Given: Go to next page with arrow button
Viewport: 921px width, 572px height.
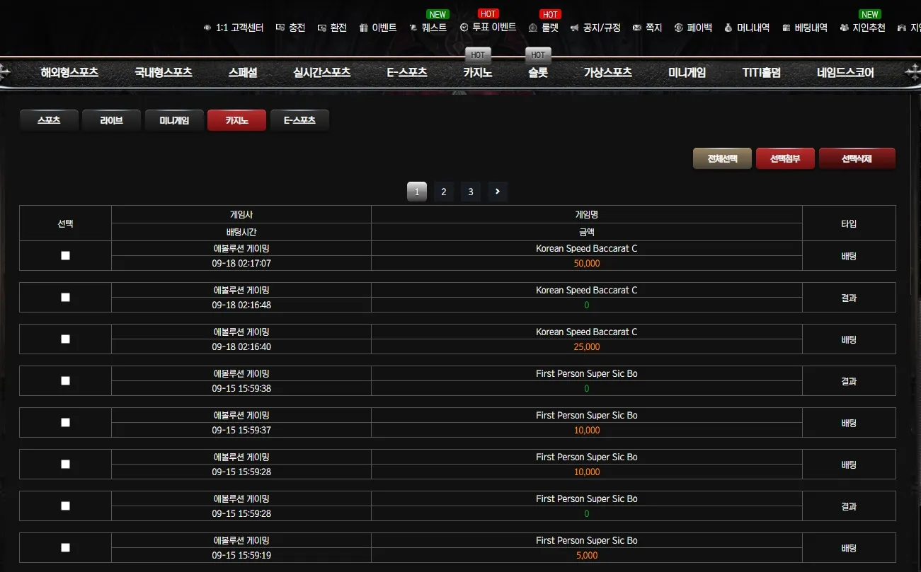Looking at the screenshot, I should pyautogui.click(x=498, y=192).
